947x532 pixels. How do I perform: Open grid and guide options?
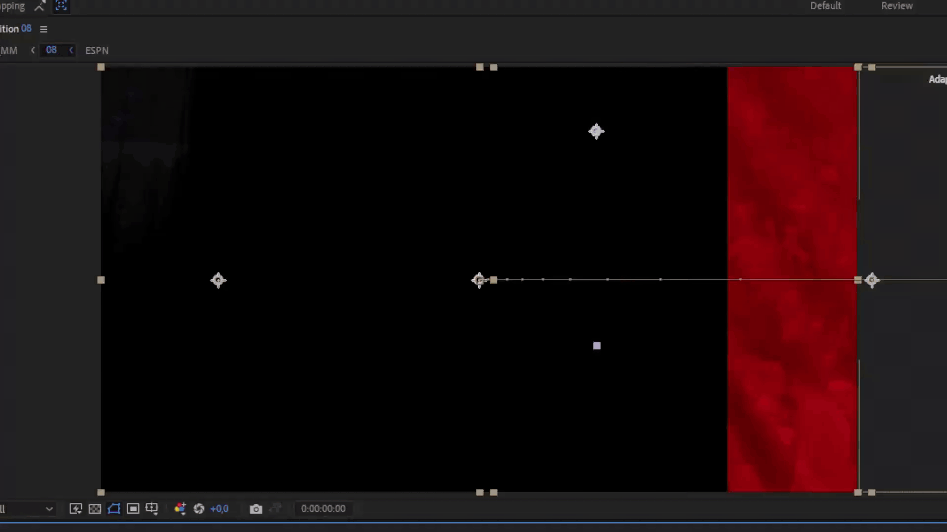(x=152, y=509)
